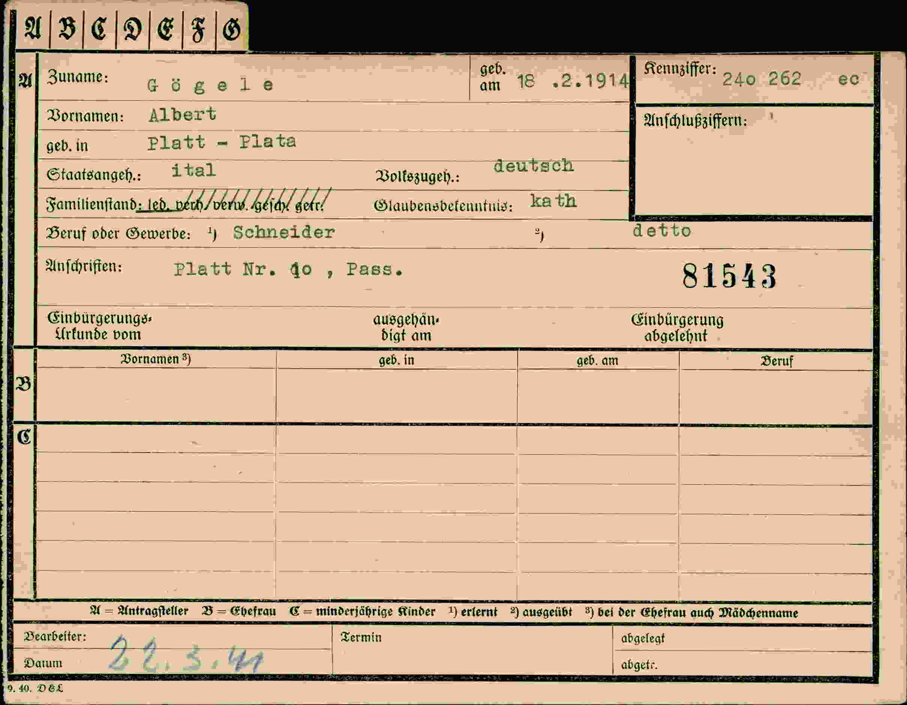Click first name Albert

click(x=183, y=114)
